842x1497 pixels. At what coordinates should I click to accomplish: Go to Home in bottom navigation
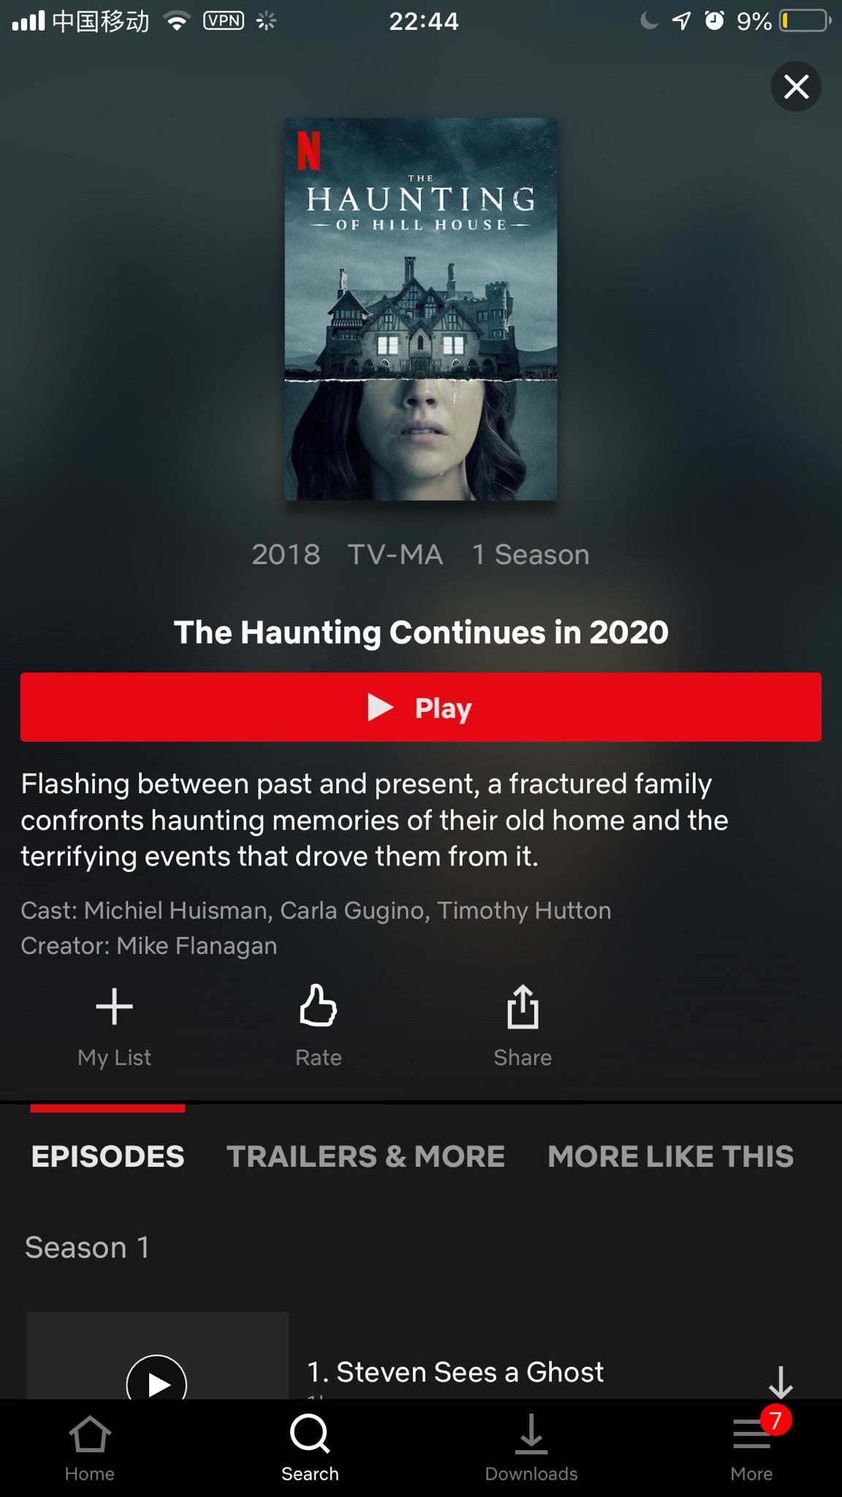89,1449
